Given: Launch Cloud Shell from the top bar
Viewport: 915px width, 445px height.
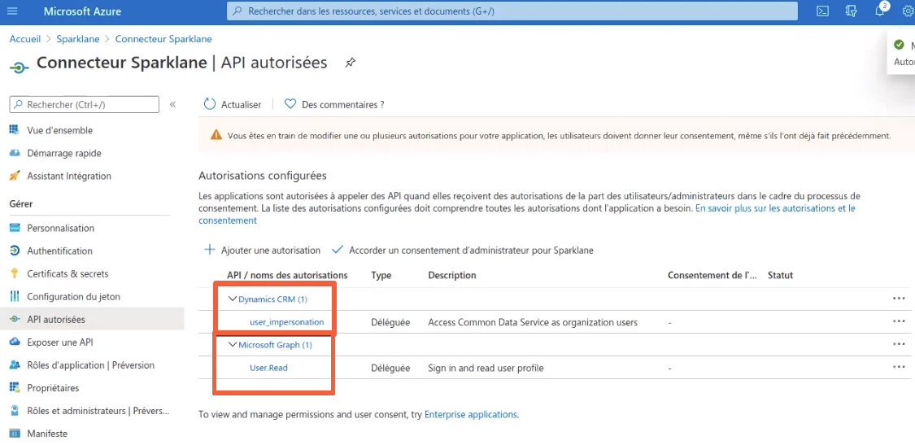Looking at the screenshot, I should [x=822, y=11].
